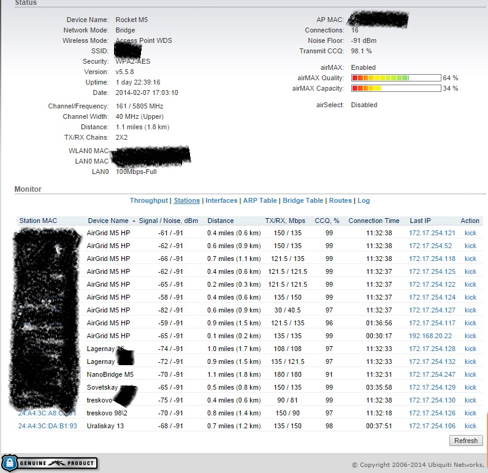Open IP link 172.17.254.128
The width and height of the screenshot is (488, 473).
432,349
